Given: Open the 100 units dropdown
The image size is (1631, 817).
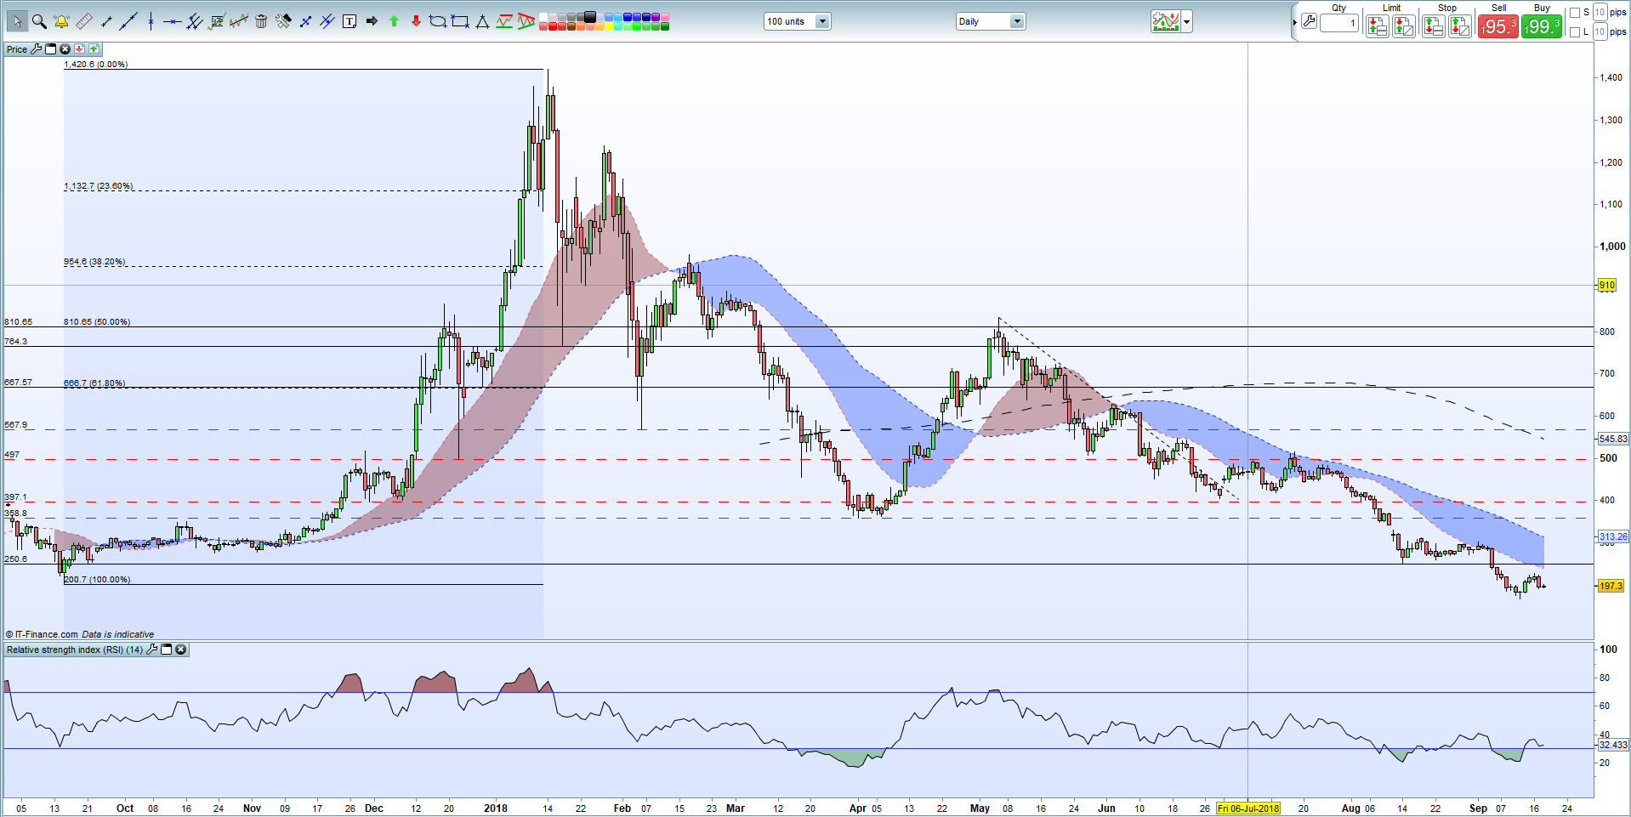Looking at the screenshot, I should [797, 21].
